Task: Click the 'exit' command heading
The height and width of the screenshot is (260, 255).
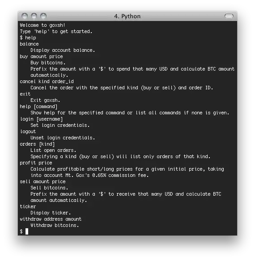Action: point(25,94)
